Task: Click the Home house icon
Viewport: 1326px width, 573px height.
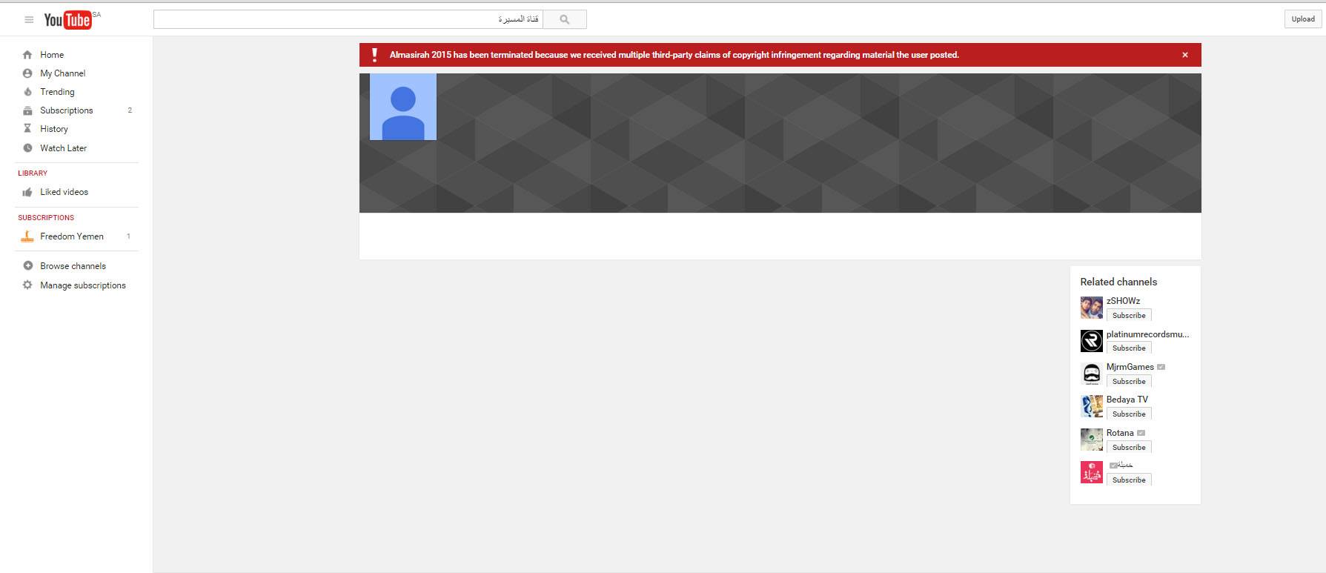Action: click(27, 55)
